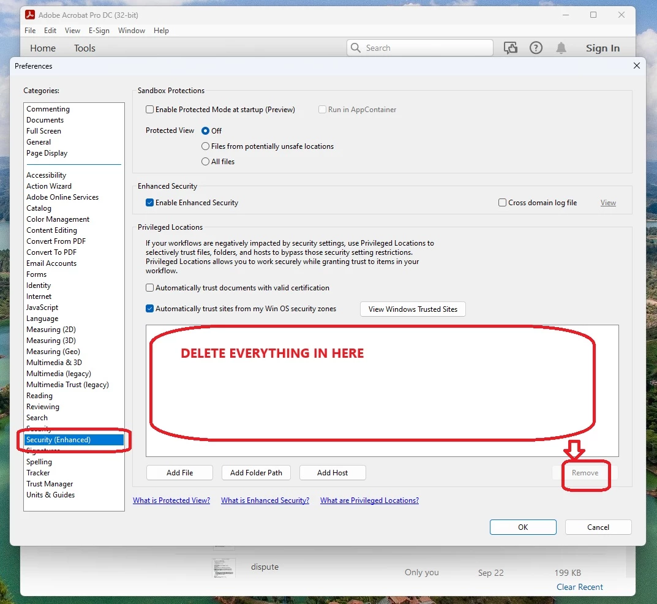Screen dimensions: 657x604
Task: Open What is Protected View link
Action: pyautogui.click(x=171, y=500)
